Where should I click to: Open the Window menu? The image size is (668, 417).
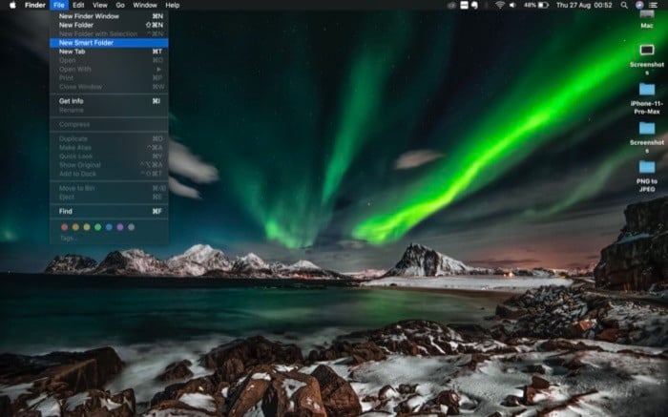(x=145, y=5)
